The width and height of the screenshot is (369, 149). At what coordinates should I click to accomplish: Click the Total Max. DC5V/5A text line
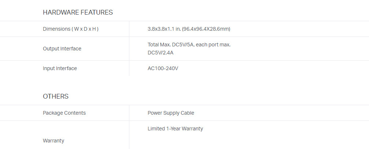point(189,45)
